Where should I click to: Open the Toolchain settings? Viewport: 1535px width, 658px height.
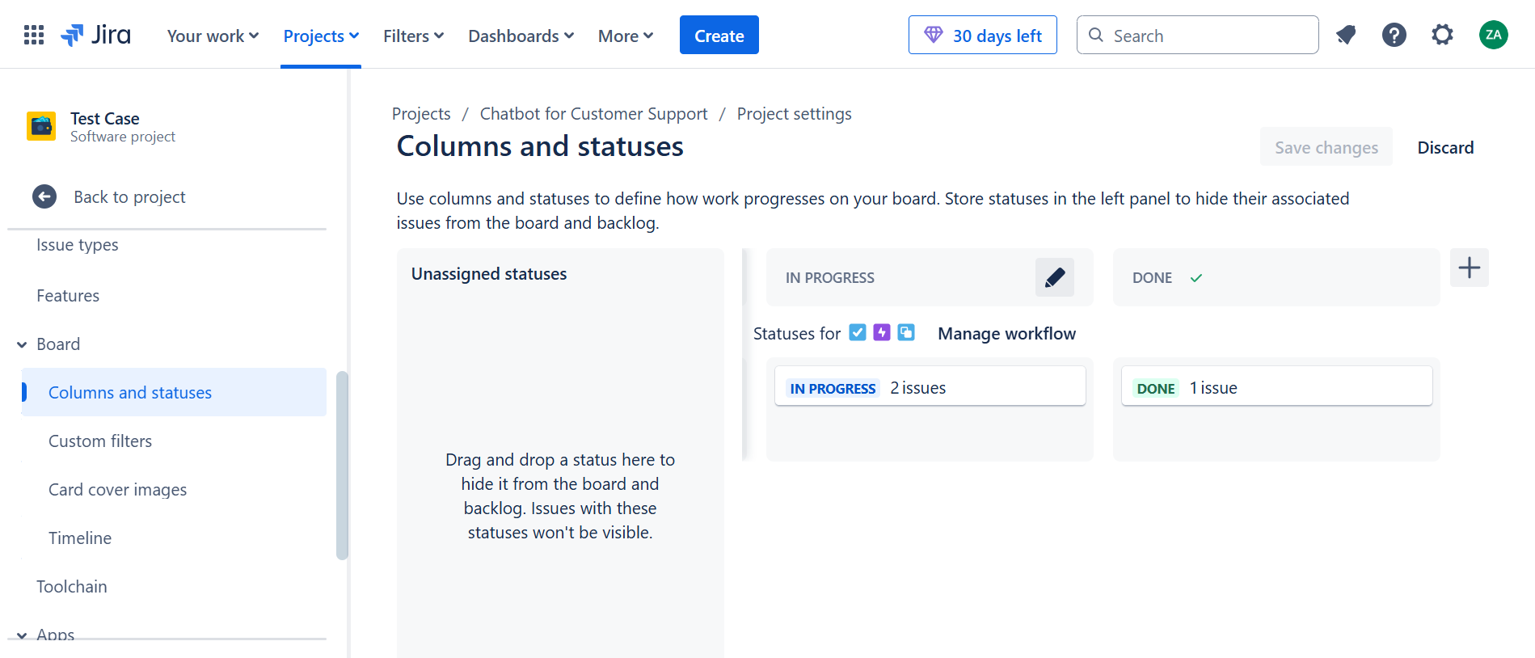(72, 587)
